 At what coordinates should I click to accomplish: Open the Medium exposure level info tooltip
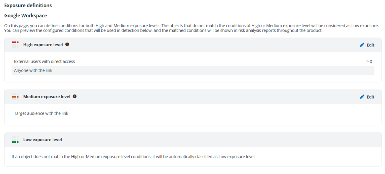(x=75, y=96)
